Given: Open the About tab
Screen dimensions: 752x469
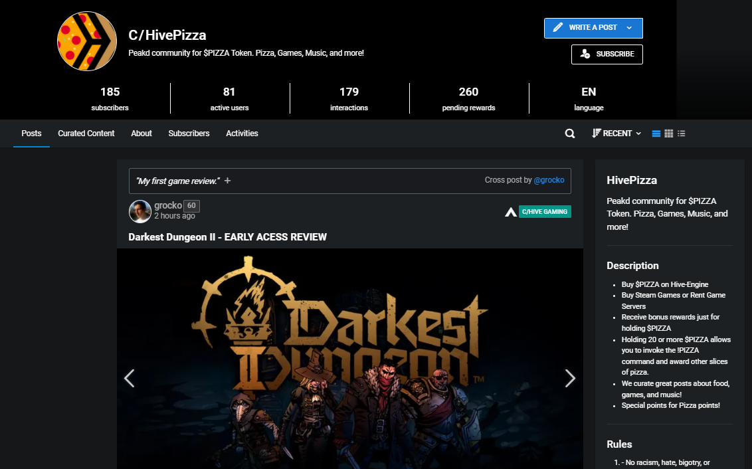Looking at the screenshot, I should [141, 134].
